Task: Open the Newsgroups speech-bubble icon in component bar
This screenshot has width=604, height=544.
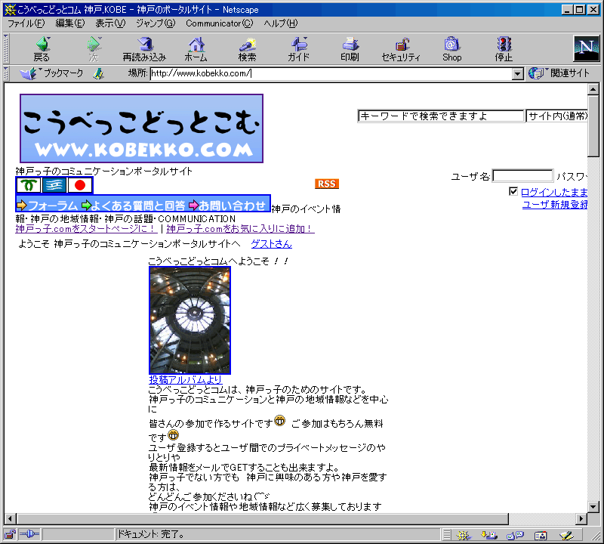Action: [515, 535]
